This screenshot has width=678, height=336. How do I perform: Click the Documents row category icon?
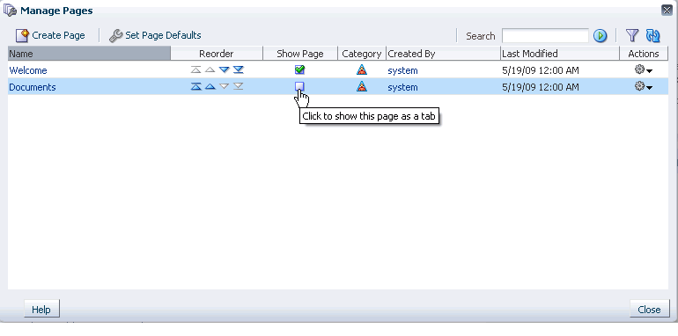click(x=362, y=86)
